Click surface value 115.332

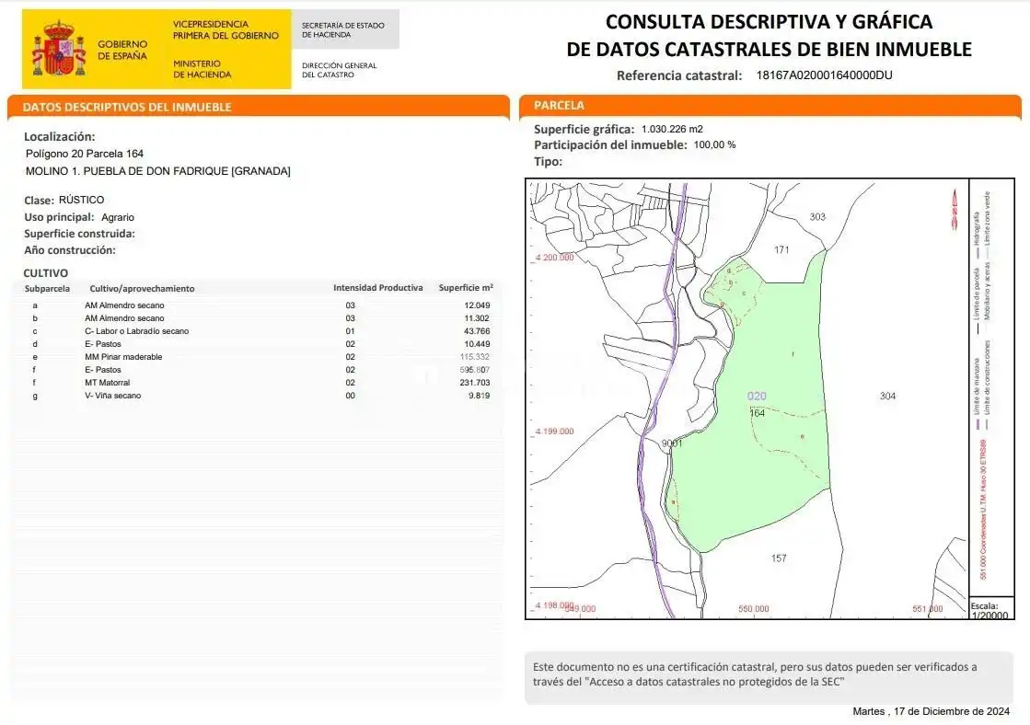[474, 357]
